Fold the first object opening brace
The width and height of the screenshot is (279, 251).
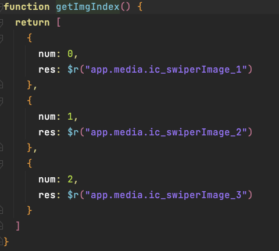pyautogui.click(x=1, y=38)
